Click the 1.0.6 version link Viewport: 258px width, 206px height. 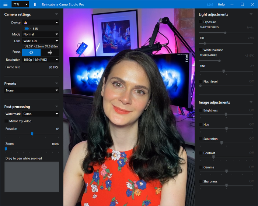(x=210, y=5)
